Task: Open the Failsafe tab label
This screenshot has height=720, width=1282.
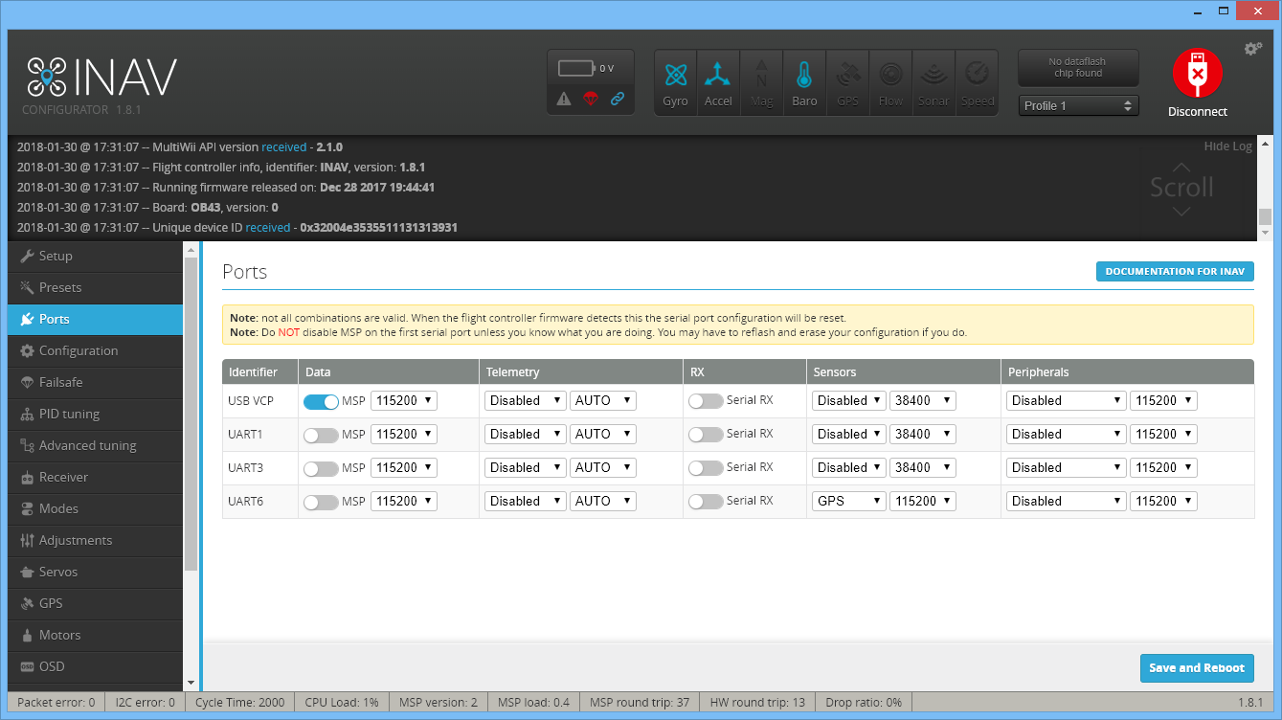Action: (x=60, y=382)
